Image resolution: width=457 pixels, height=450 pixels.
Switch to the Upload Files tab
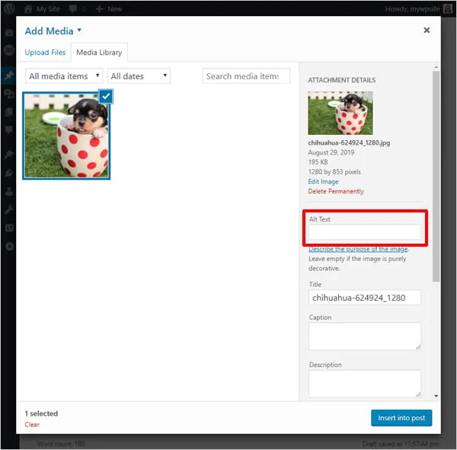(x=45, y=53)
